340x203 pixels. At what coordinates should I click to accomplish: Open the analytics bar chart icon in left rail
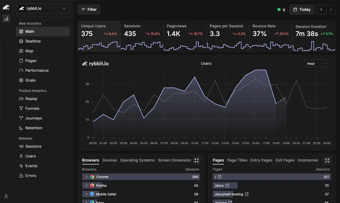[6, 19]
